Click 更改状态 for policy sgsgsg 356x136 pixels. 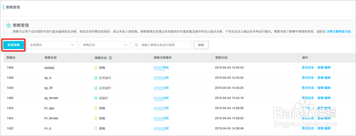(x=308, y=67)
